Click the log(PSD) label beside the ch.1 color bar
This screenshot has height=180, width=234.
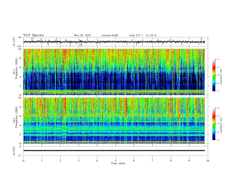(221, 77)
